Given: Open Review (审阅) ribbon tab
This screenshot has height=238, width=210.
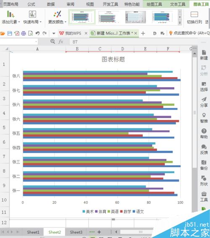Looking at the screenshot, I should click(71, 4).
